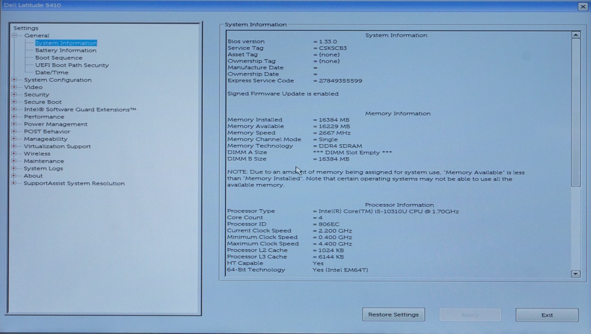
Task: Expand the System Logs section
Action: 14,168
